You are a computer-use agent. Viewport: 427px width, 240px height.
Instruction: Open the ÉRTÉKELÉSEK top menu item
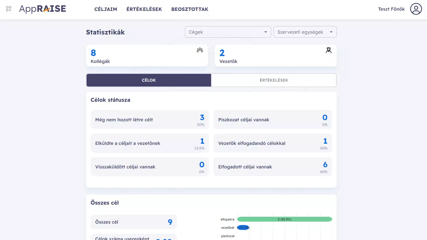pos(144,9)
